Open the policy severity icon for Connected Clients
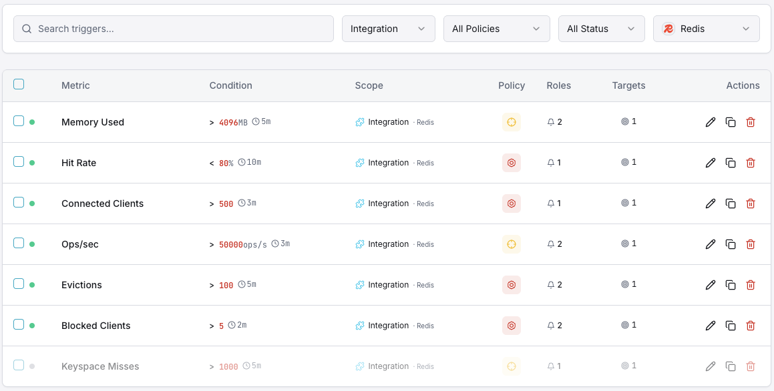 [512, 203]
